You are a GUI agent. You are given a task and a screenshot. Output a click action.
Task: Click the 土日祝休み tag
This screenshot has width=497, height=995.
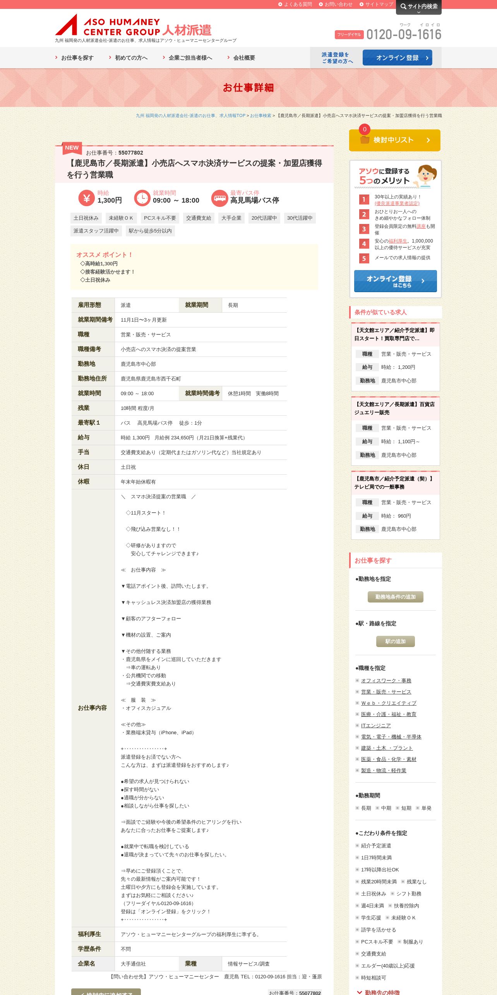pyautogui.click(x=86, y=218)
